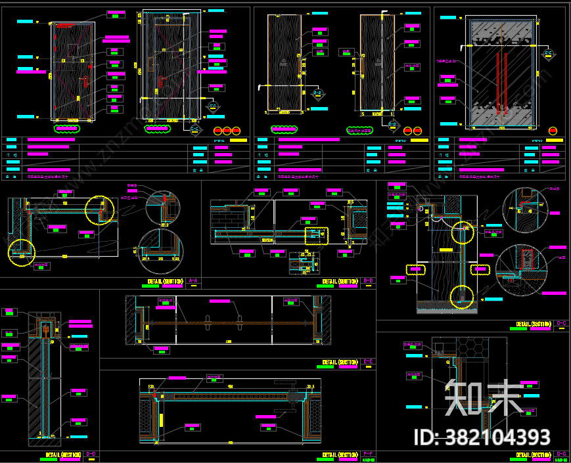Screen dimensions: 571x463
Task: Select hexagon-hatched block in G-G detail
Action: tap(472, 347)
